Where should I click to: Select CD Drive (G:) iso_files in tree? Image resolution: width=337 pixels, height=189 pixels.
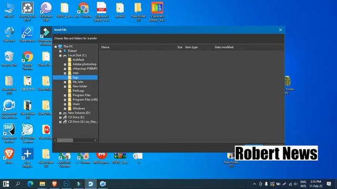click(x=83, y=122)
